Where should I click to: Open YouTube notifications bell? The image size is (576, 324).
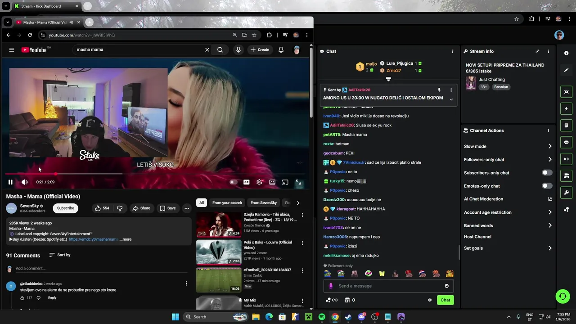pyautogui.click(x=281, y=50)
